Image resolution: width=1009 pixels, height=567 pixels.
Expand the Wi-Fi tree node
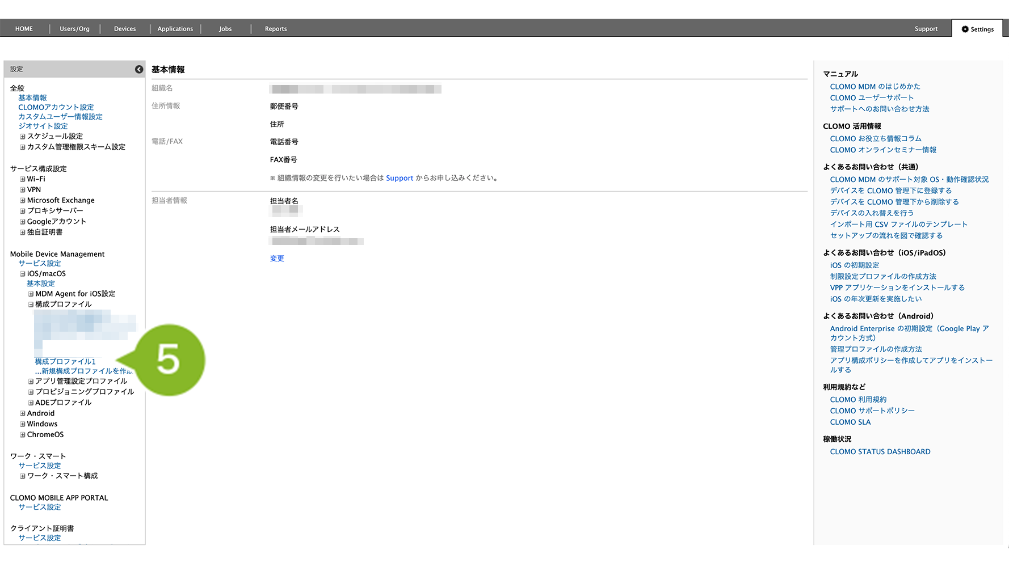pos(23,179)
